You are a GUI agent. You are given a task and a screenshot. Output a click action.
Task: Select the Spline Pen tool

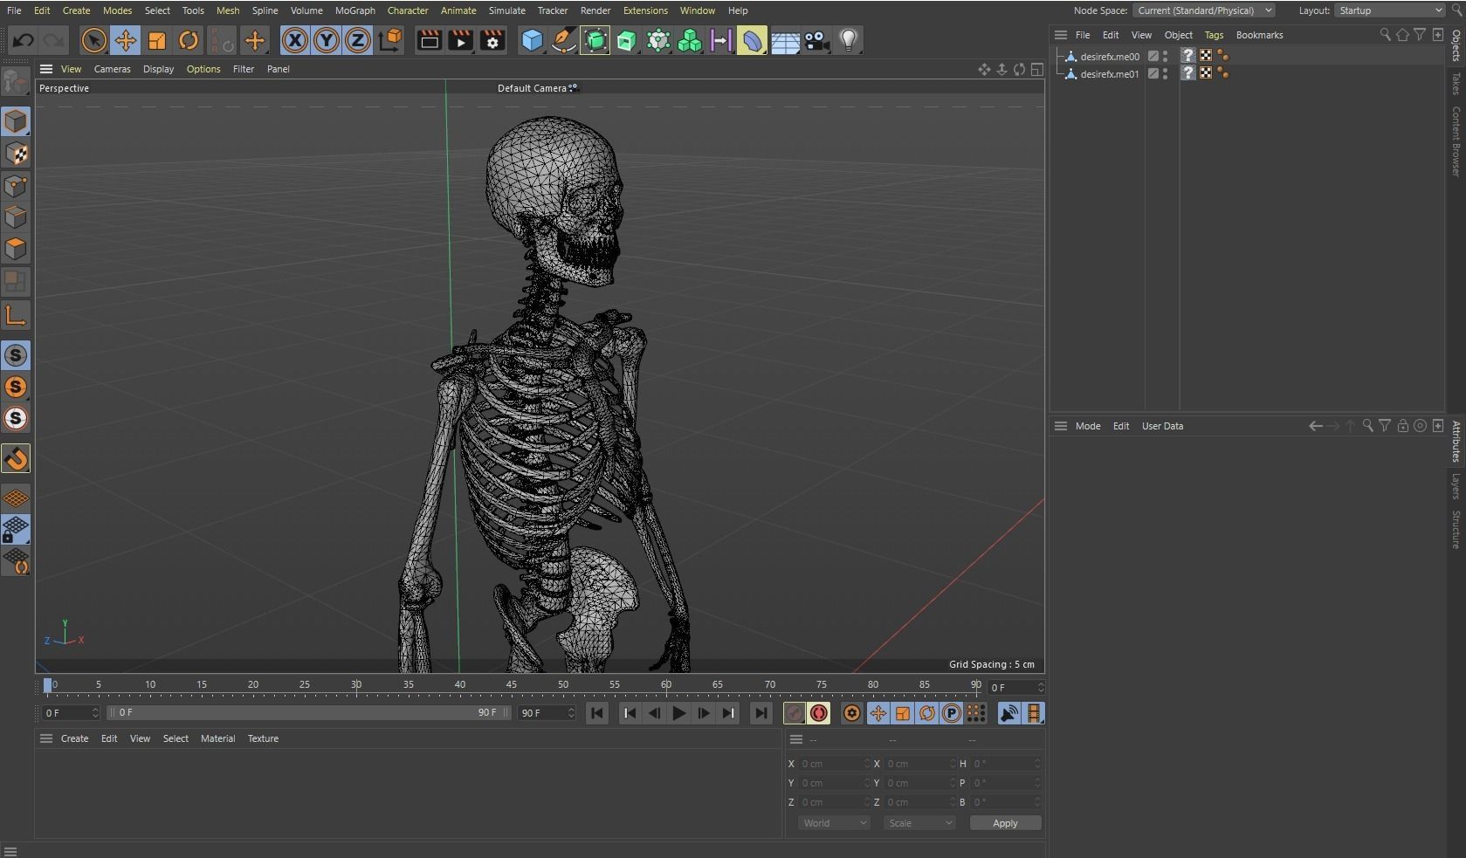click(563, 40)
